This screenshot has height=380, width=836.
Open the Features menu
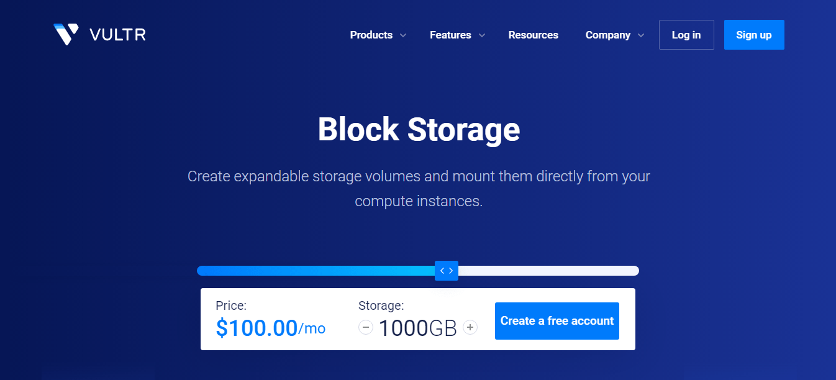click(450, 35)
